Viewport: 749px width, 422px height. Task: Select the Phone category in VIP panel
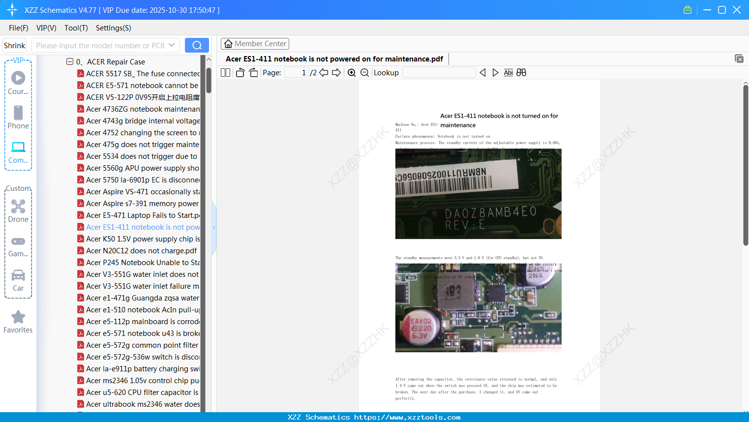click(x=18, y=118)
